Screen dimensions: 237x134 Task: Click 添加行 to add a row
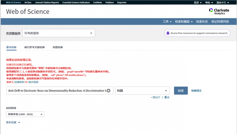(x=155, y=97)
